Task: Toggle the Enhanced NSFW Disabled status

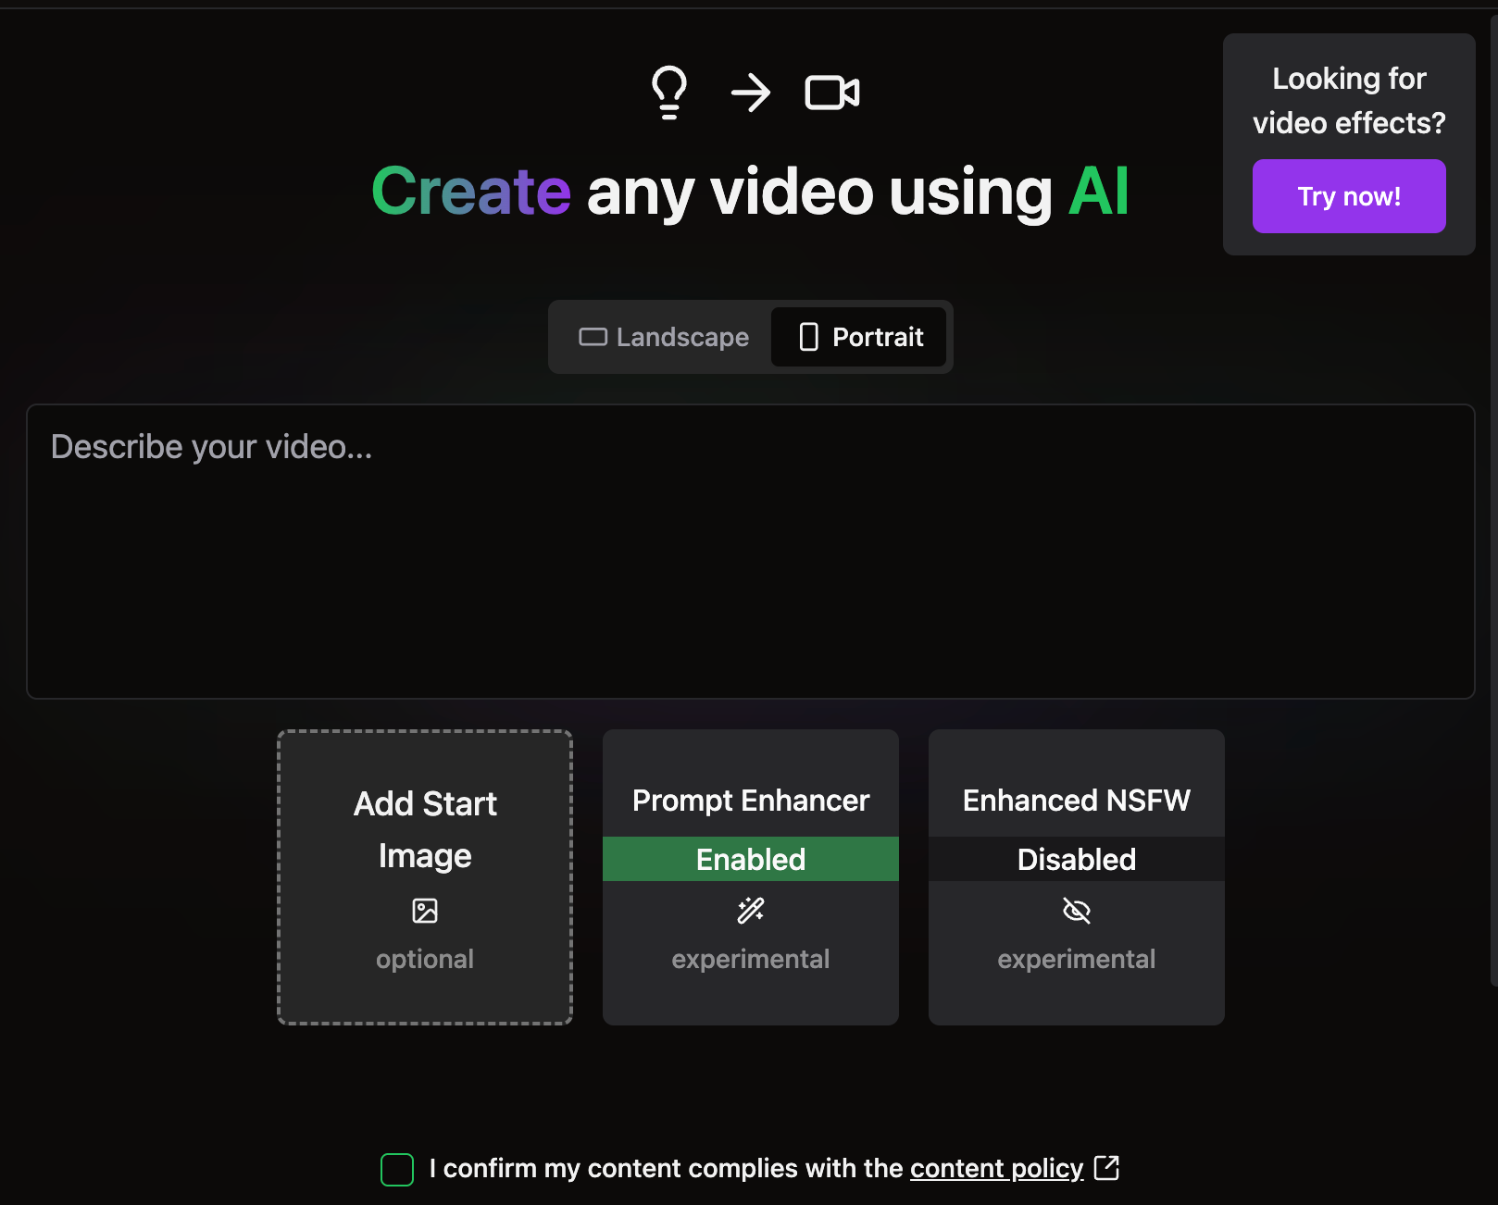Action: (x=1076, y=859)
